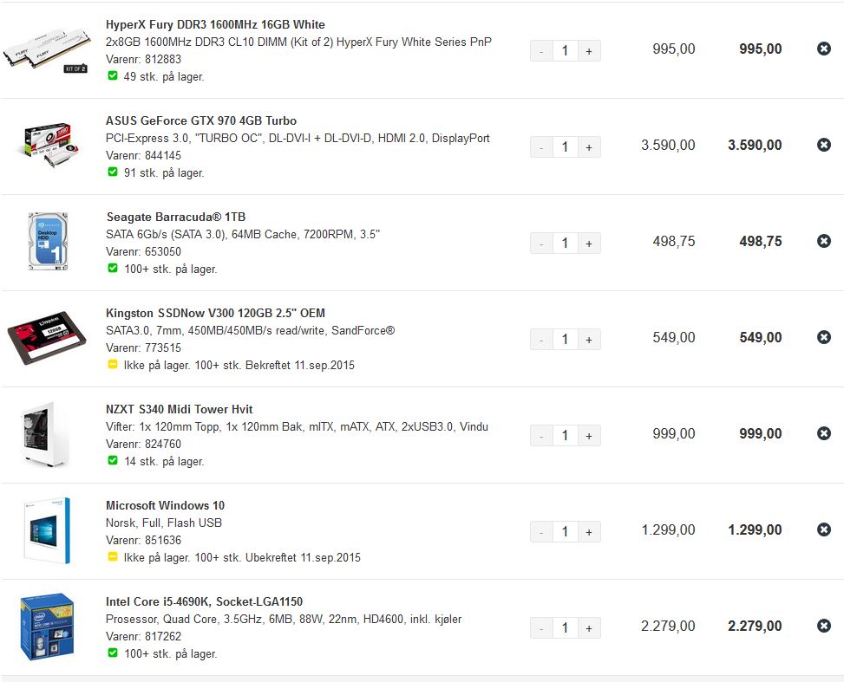Open the ASUS GeForce GTX 970 4GB Turbo link

200,121
